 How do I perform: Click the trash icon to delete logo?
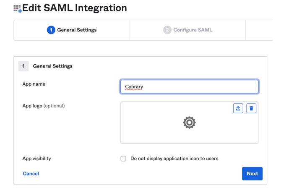[x=251, y=108]
